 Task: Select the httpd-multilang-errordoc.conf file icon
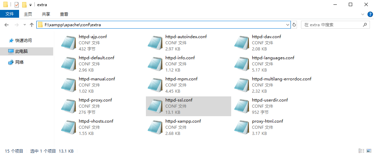pos(242,85)
